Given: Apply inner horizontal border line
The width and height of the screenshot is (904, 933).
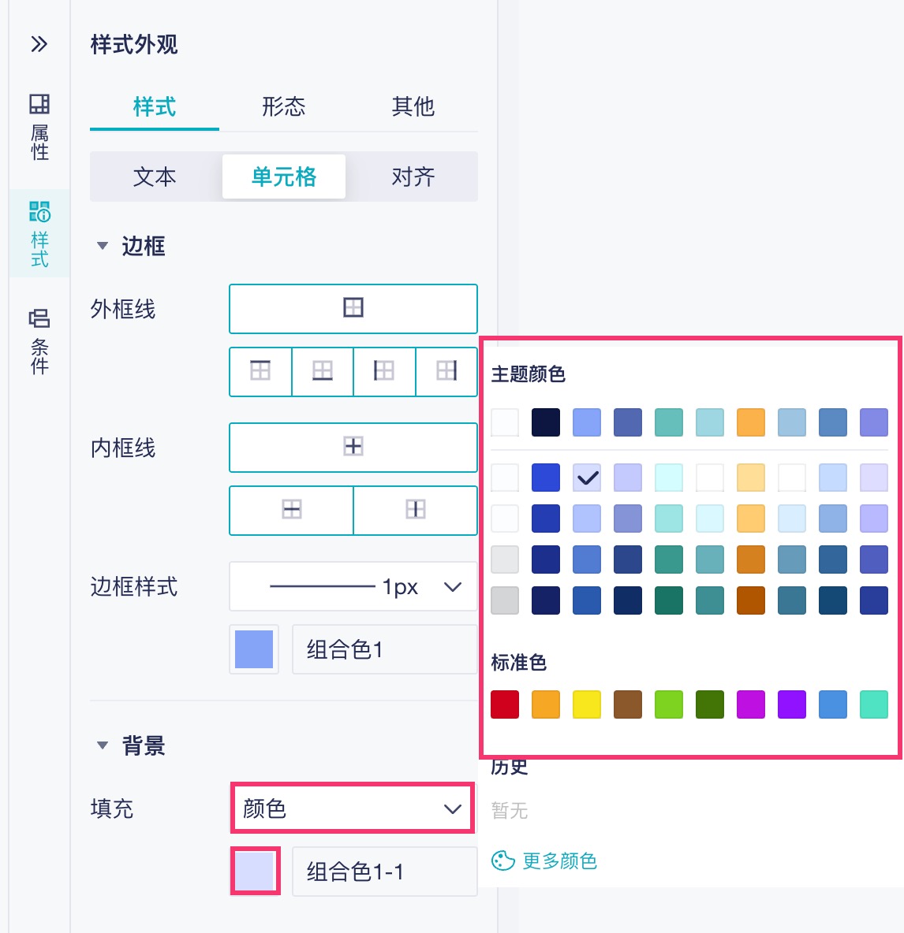Looking at the screenshot, I should point(291,510).
